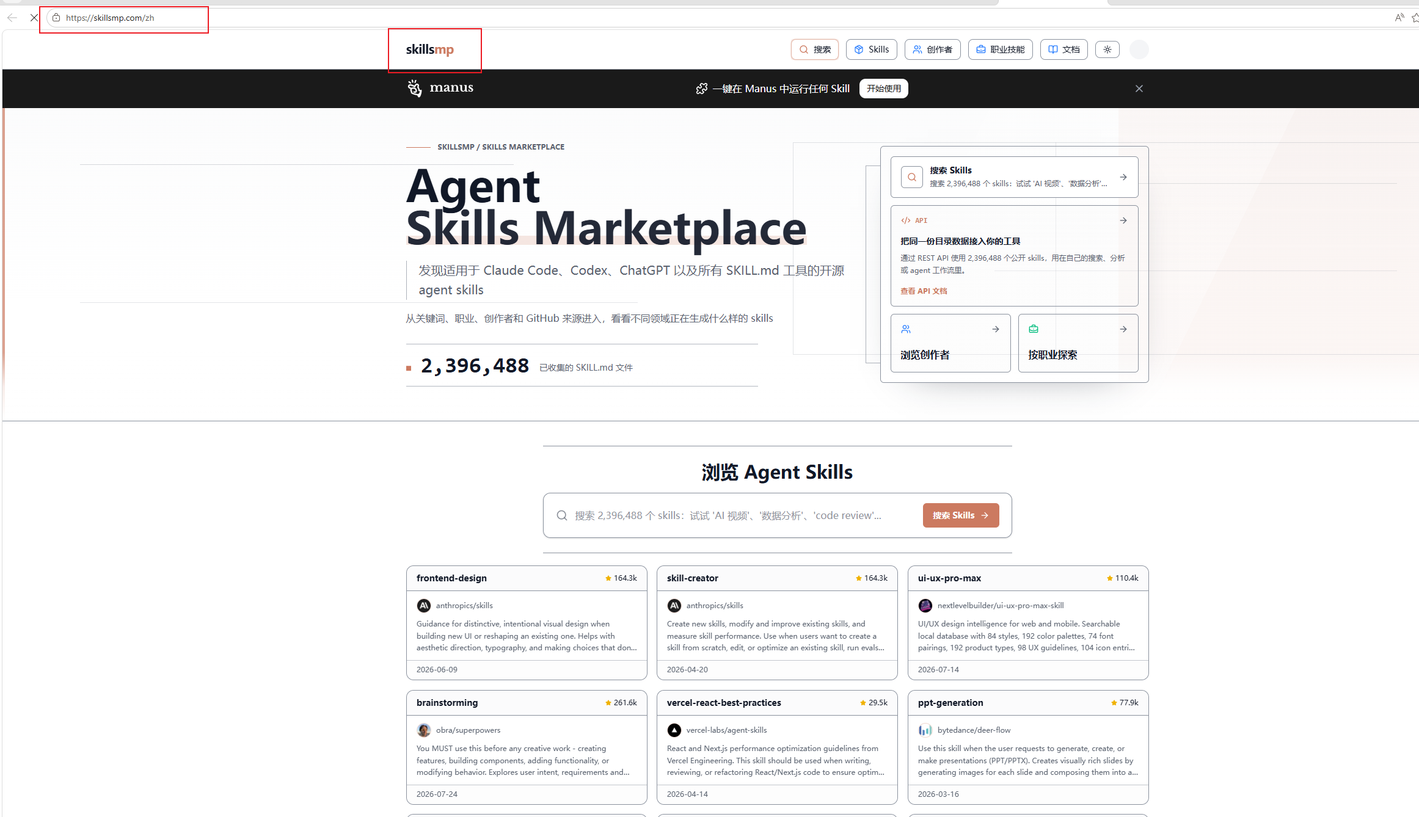Click the orange 搜索 Skills button
The image size is (1419, 817).
click(961, 515)
